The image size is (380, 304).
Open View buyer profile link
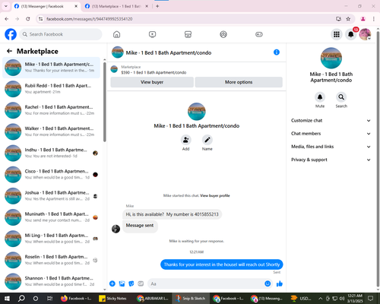(215, 195)
